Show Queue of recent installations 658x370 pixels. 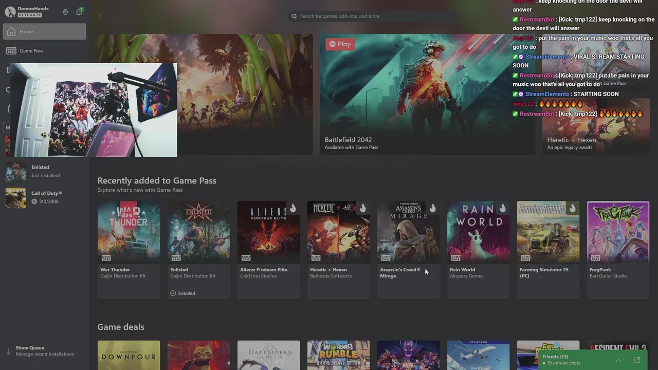coord(44,351)
